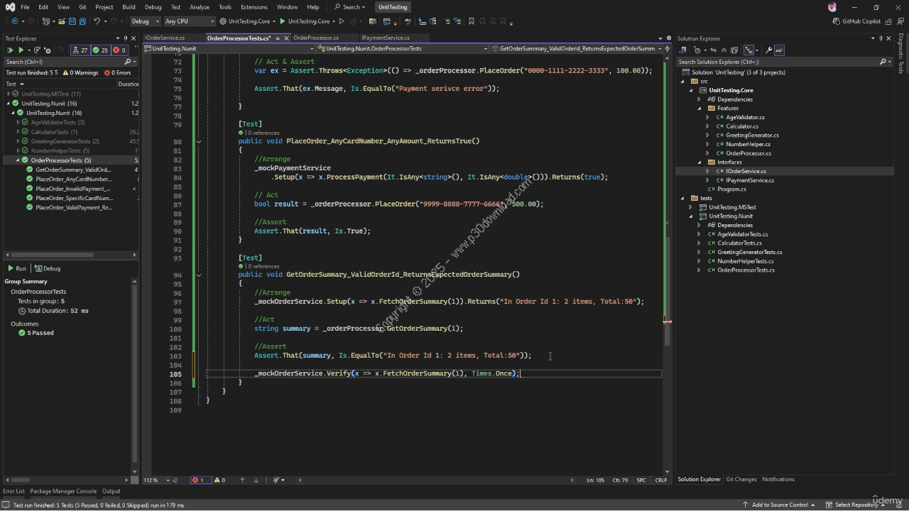Switch to the Git Changes tab
Screen dimensions: 909x511
741,479
